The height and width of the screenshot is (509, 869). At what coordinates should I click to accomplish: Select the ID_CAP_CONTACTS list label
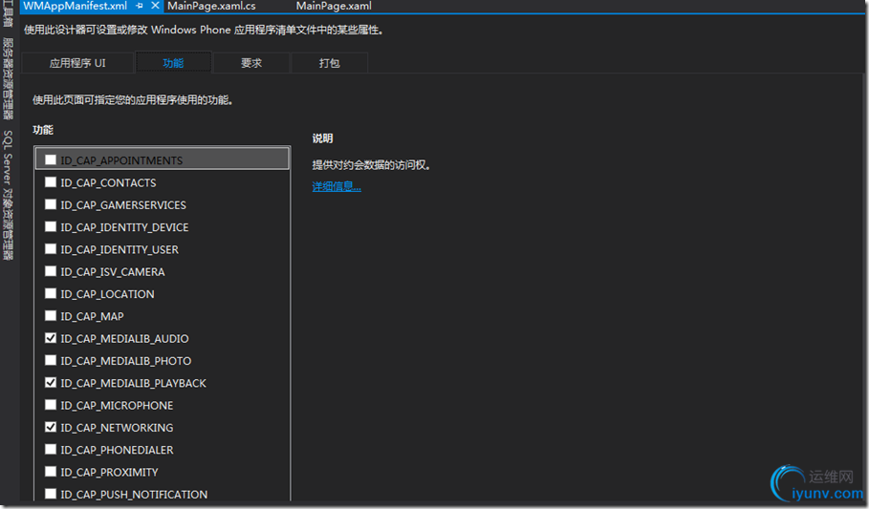tap(108, 182)
